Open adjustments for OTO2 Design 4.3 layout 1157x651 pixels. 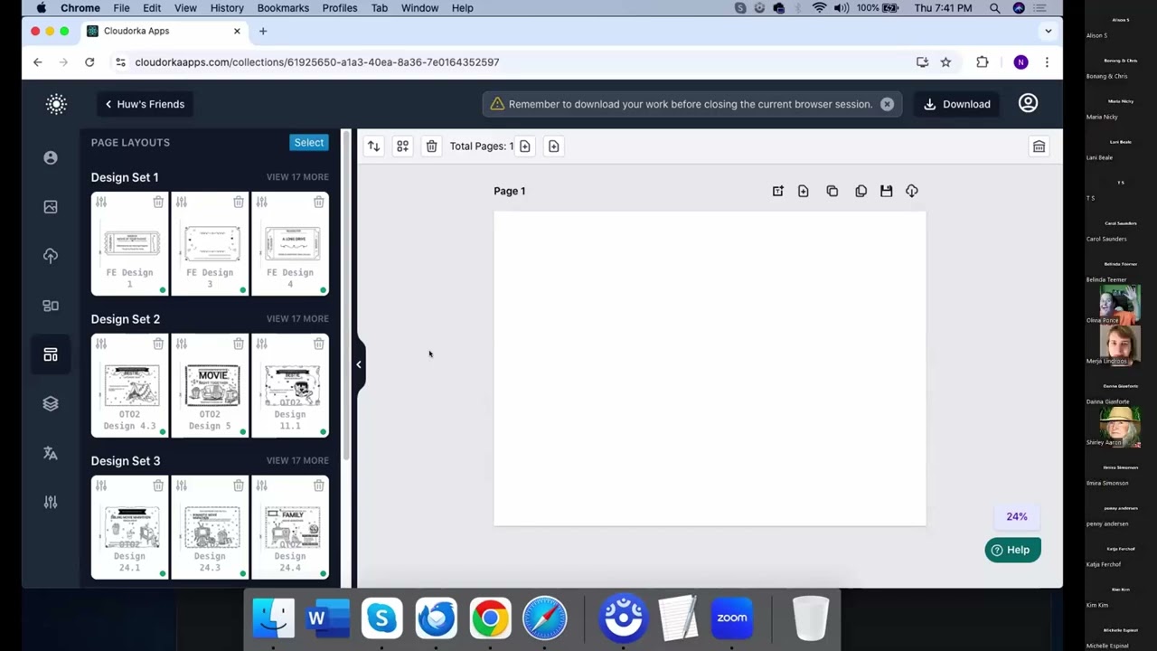point(101,344)
